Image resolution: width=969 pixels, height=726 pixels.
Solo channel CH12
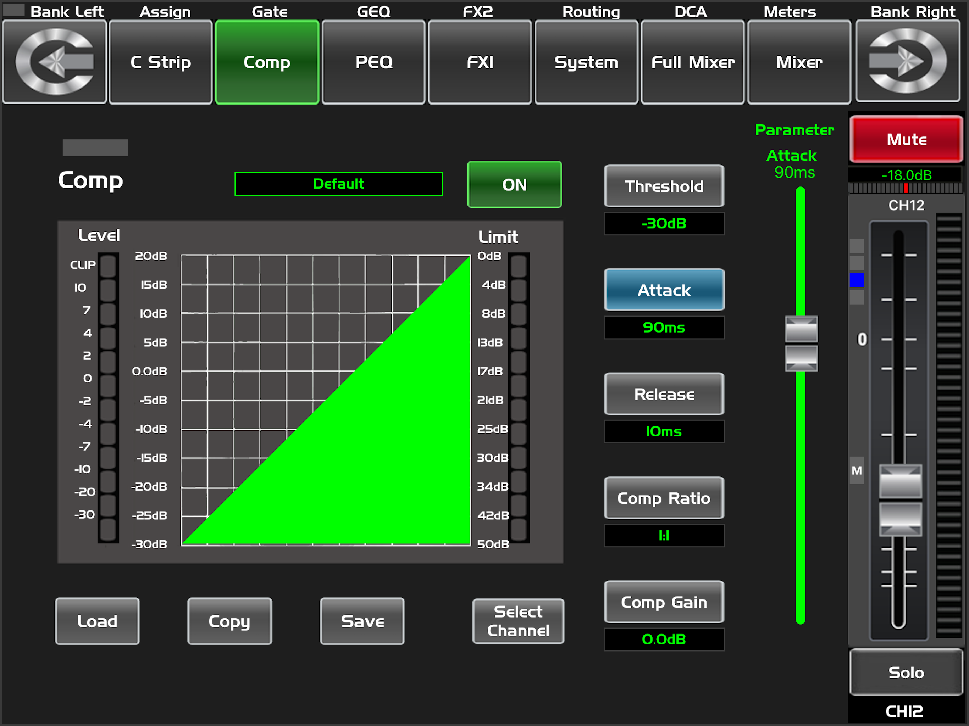906,672
